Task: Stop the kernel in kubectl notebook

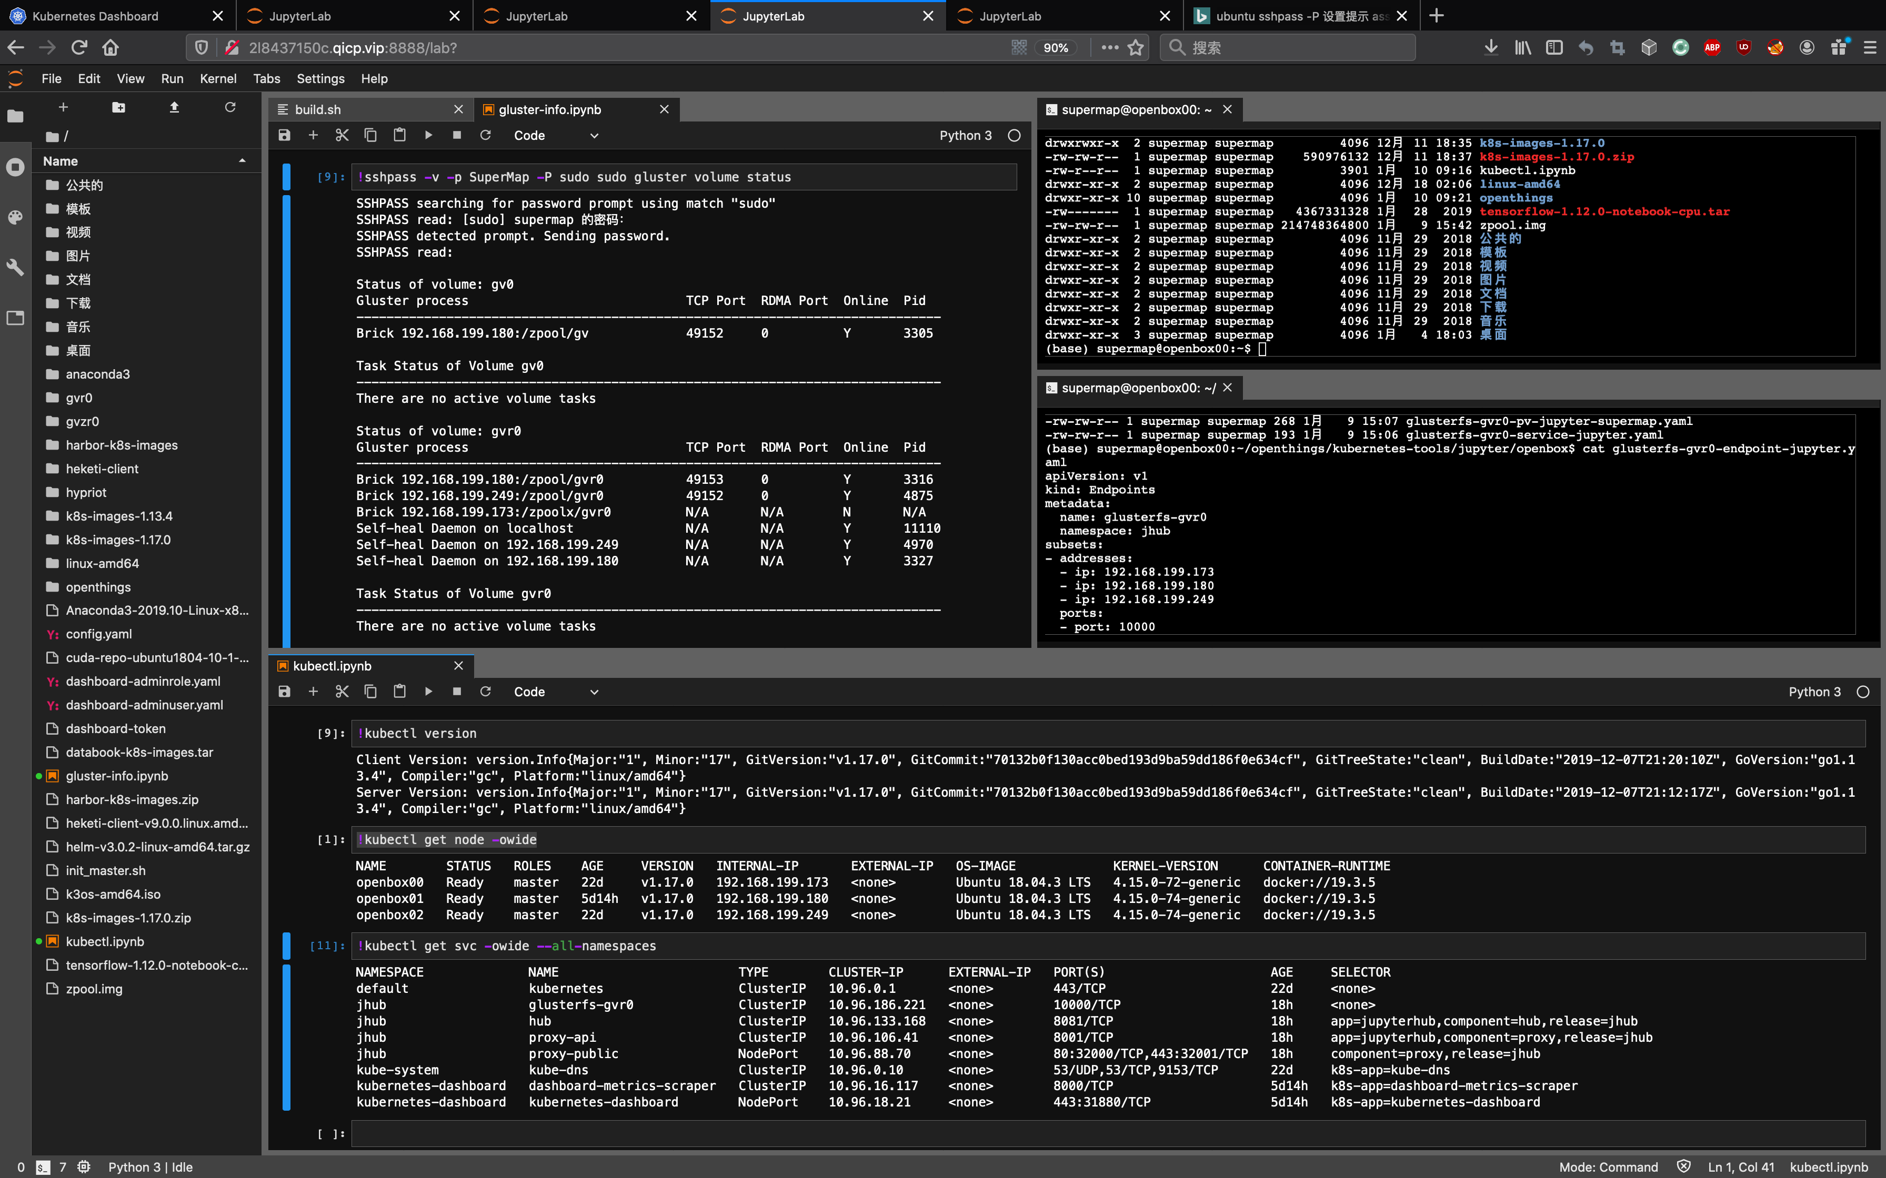Action: pyautogui.click(x=457, y=692)
